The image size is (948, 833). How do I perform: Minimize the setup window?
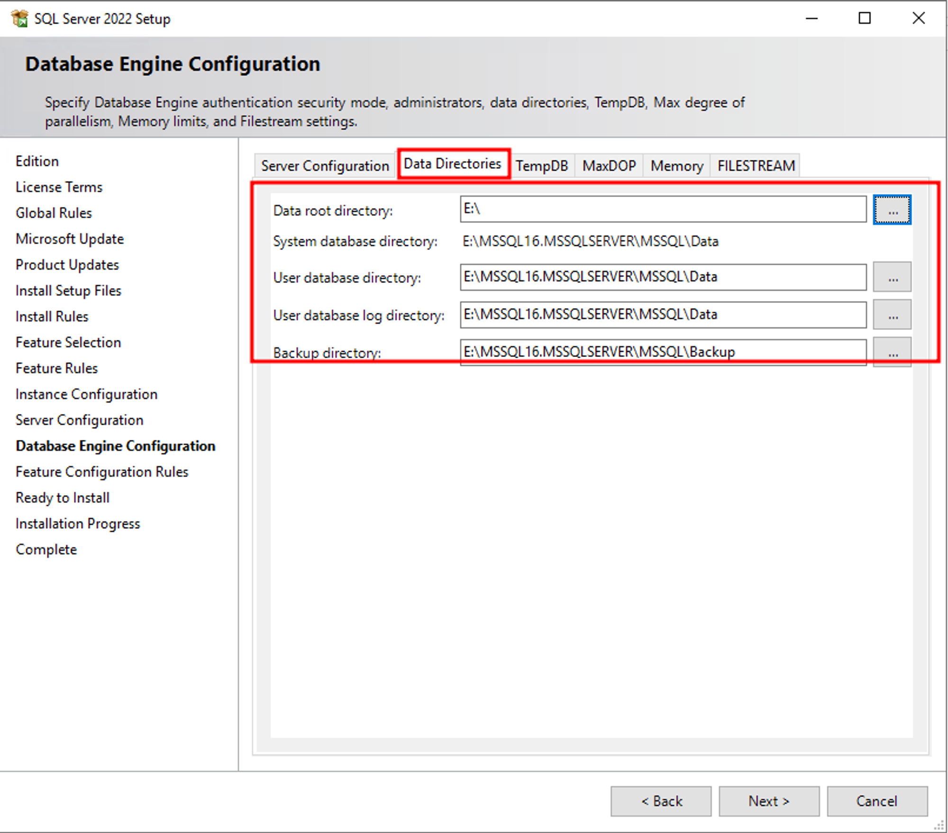[811, 18]
